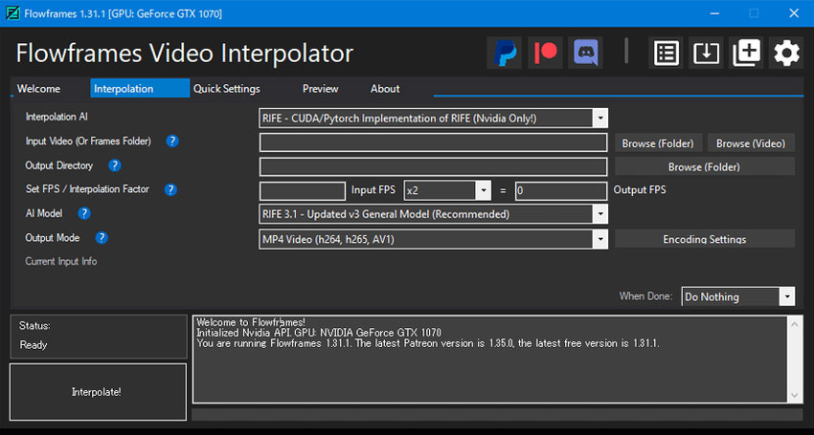Image resolution: width=814 pixels, height=435 pixels.
Task: Open the Output Mode MP4 Video dropdown
Action: tap(600, 240)
